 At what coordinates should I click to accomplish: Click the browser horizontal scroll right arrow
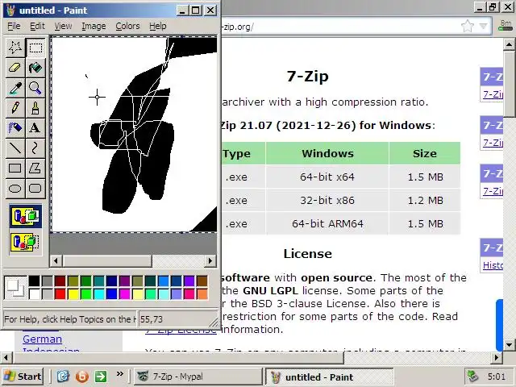[x=497, y=357]
